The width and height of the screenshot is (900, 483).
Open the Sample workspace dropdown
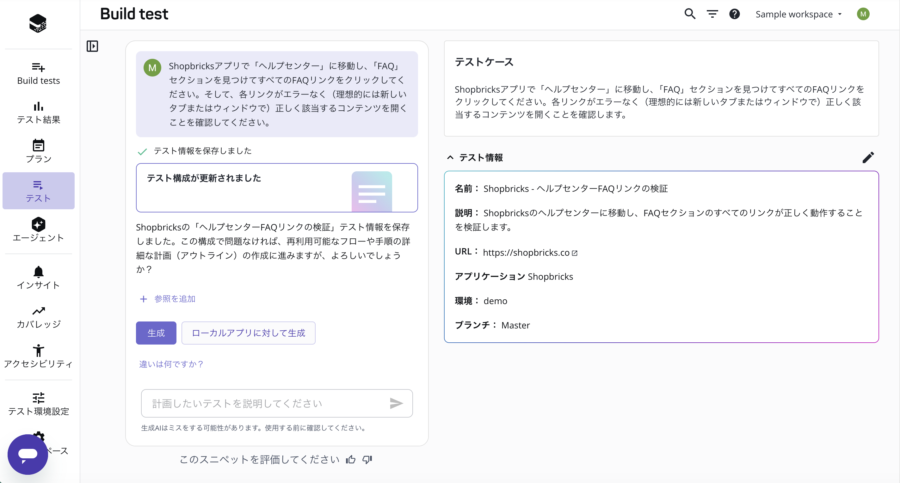pyautogui.click(x=799, y=14)
